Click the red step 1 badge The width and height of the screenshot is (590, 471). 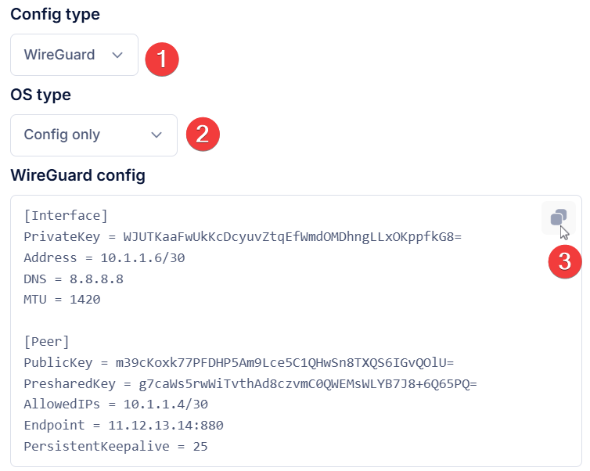(x=162, y=59)
